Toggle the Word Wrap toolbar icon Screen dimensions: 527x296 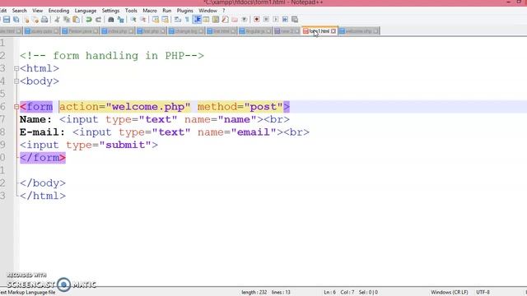pos(178,20)
